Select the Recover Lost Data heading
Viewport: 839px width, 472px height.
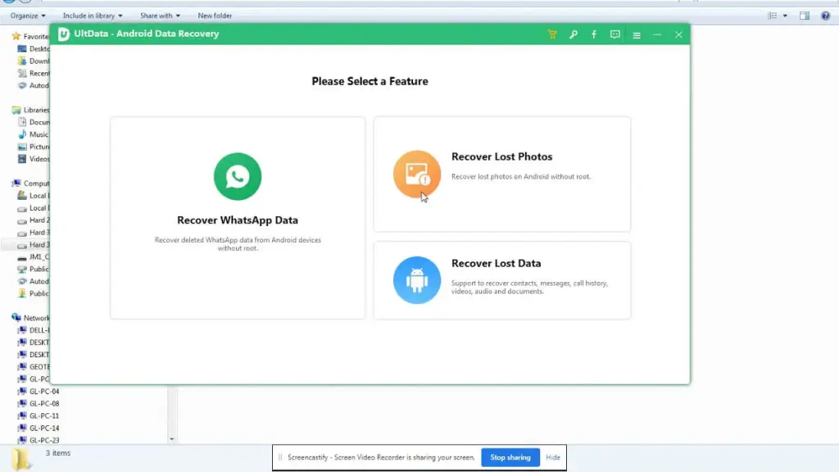[x=496, y=263]
